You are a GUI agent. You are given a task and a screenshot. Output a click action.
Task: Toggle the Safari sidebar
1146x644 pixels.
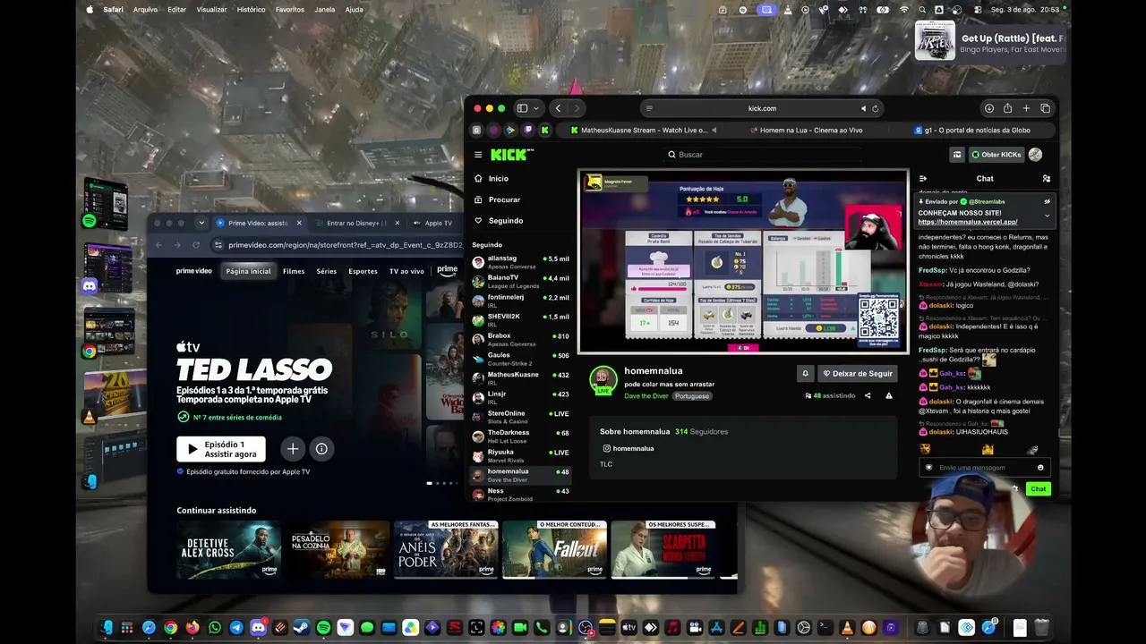[x=522, y=108]
